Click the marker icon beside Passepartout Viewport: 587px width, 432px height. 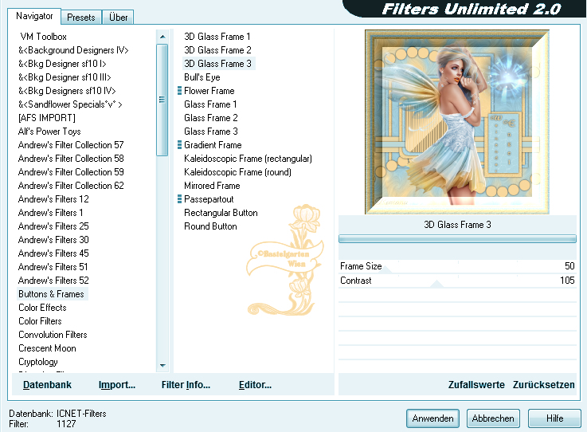click(180, 199)
